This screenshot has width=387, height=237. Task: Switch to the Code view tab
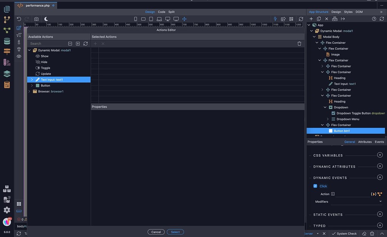[x=161, y=12]
